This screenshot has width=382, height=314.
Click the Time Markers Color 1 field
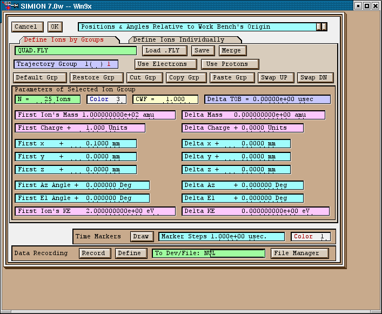[x=311, y=237]
